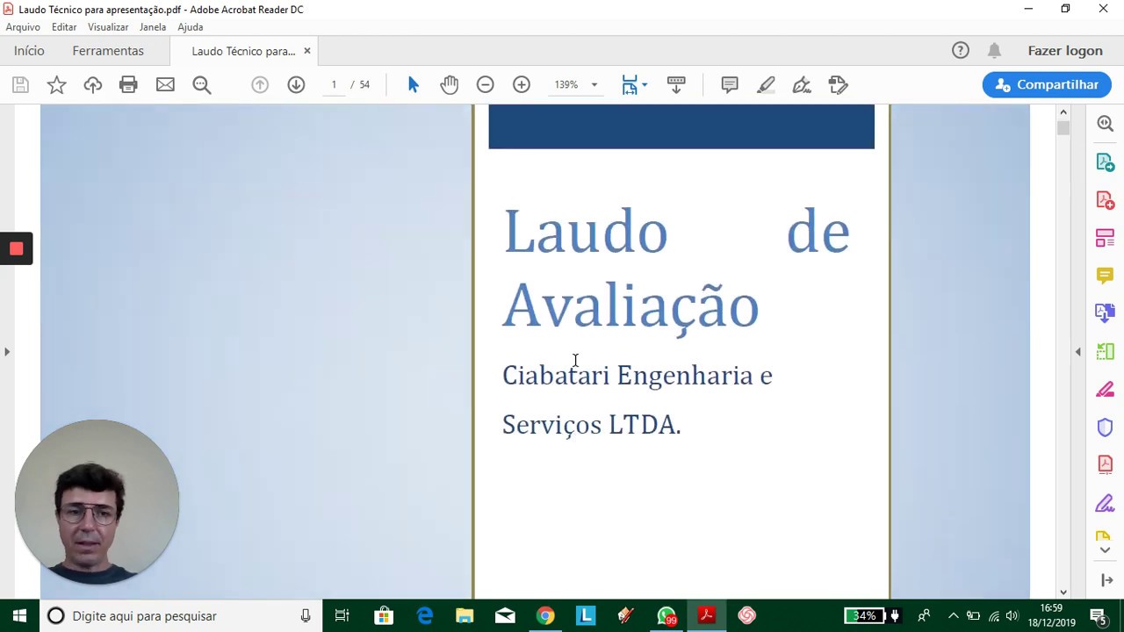Screen dimensions: 1124x632
Task: Open the Ajuda menu
Action: point(191,27)
